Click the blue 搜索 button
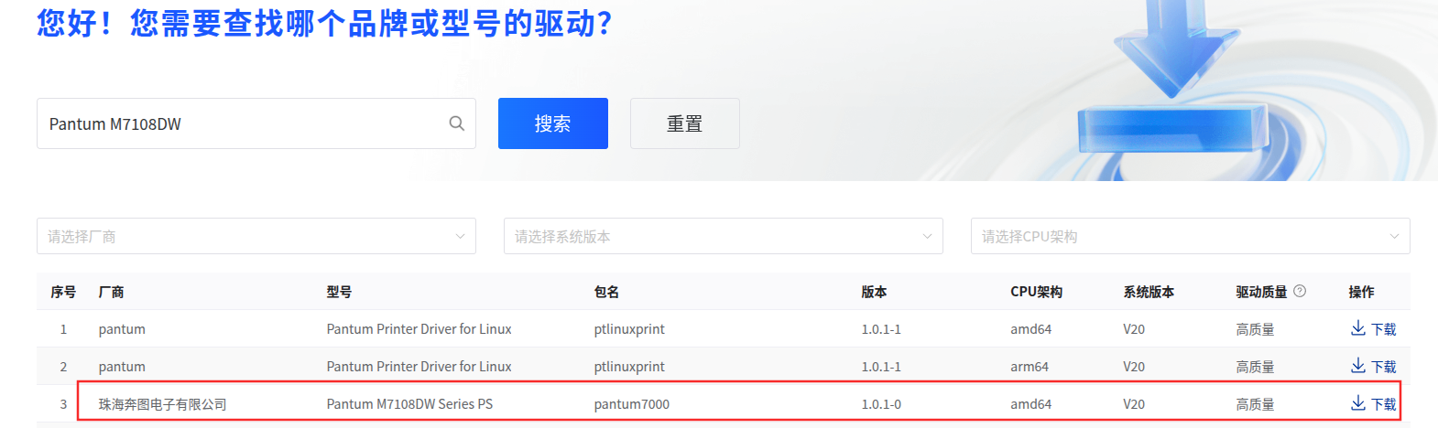 [x=553, y=123]
